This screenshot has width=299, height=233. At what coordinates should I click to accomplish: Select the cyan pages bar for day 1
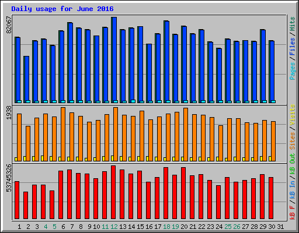coord(19,101)
